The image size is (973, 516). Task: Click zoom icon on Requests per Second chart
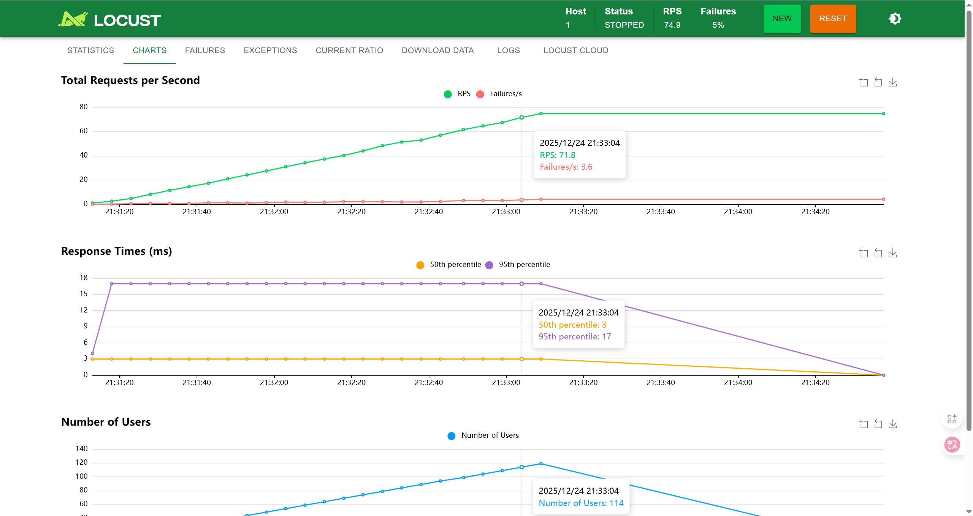coord(864,82)
